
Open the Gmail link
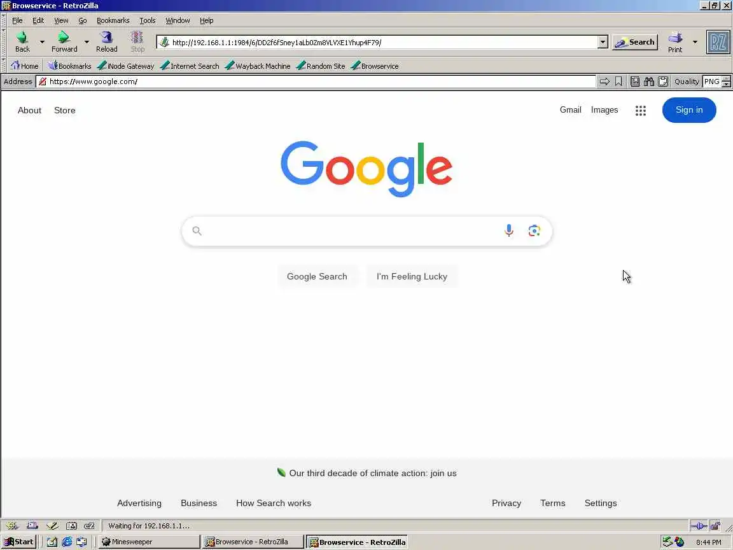(x=570, y=110)
